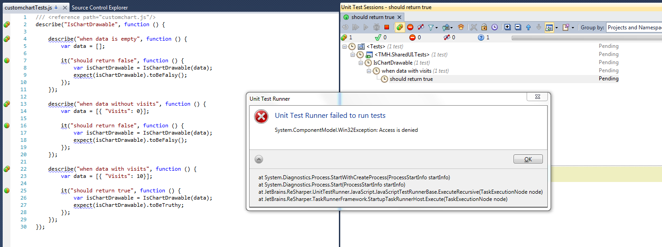Click OK in Unit Test Runner dialog

tap(528, 159)
